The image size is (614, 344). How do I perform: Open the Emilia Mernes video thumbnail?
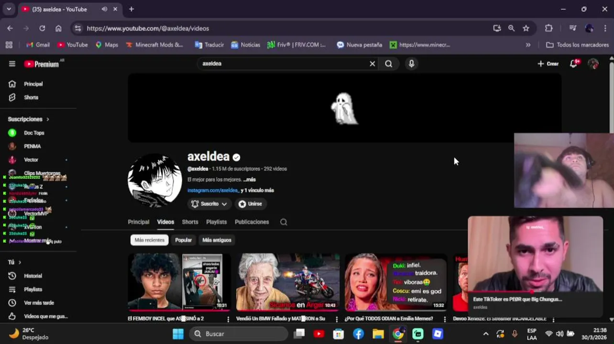[x=396, y=282]
